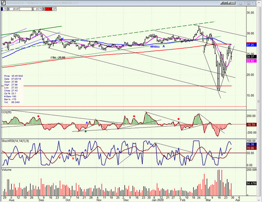Screen dimensions: 262x202
Task: Click the Volume panel label
Action: (7, 170)
